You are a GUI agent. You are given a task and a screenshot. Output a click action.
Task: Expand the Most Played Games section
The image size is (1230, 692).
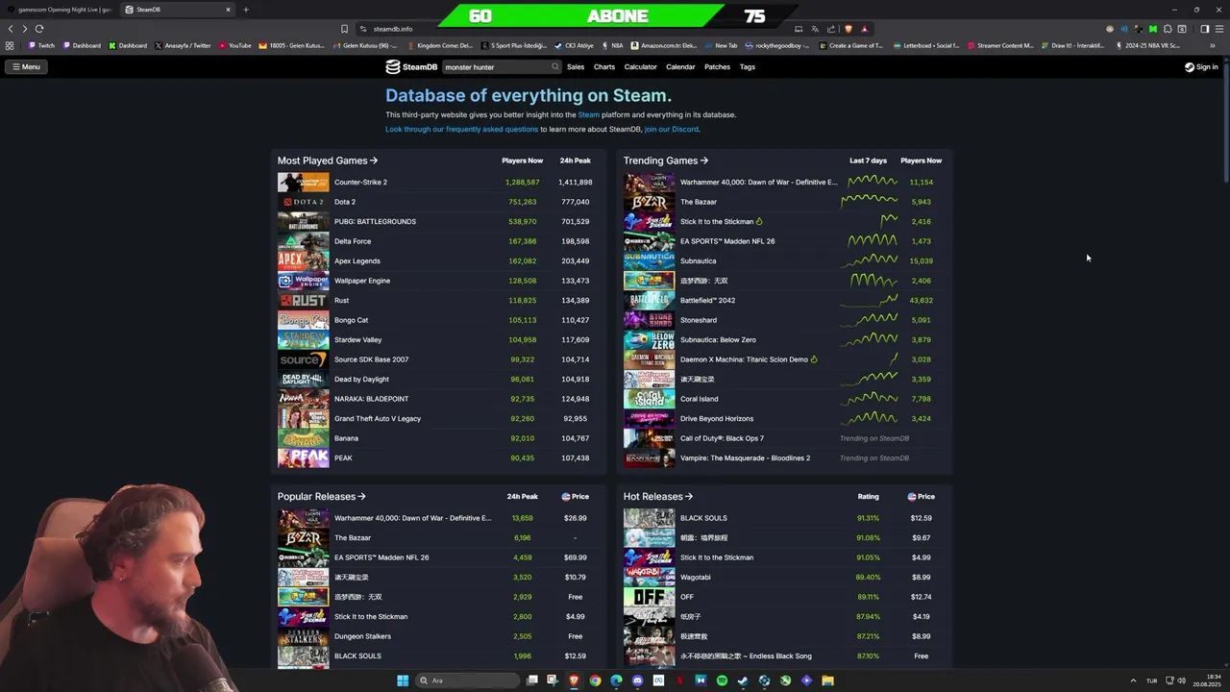tap(328, 161)
